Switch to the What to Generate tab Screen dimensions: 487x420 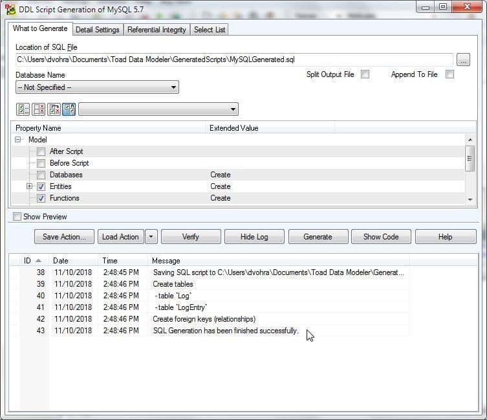tap(40, 28)
